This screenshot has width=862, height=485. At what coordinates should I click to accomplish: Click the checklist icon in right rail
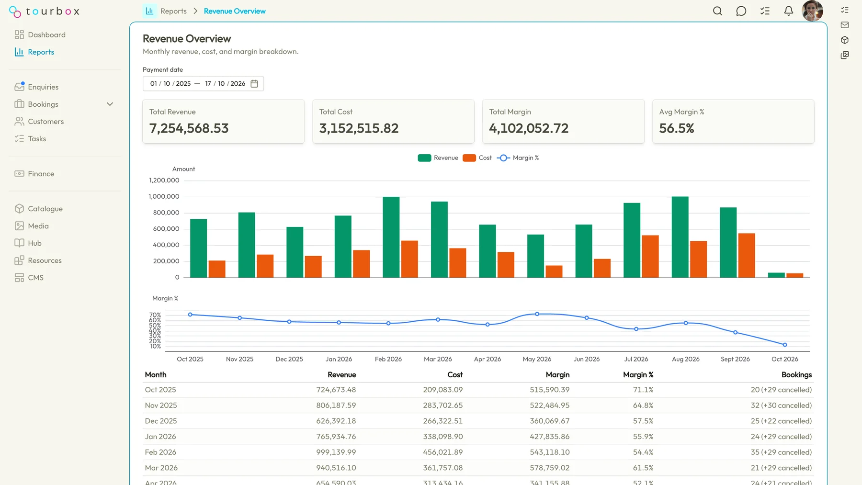point(845,10)
